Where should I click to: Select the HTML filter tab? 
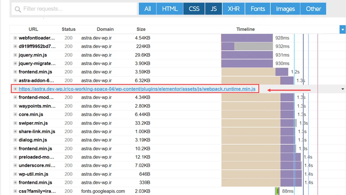click(x=170, y=9)
